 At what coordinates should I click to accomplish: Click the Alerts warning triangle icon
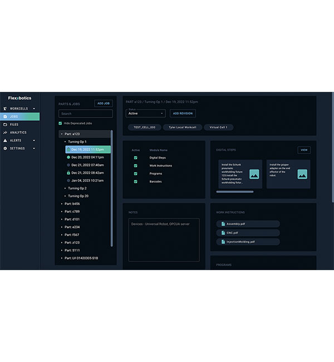coord(5,140)
